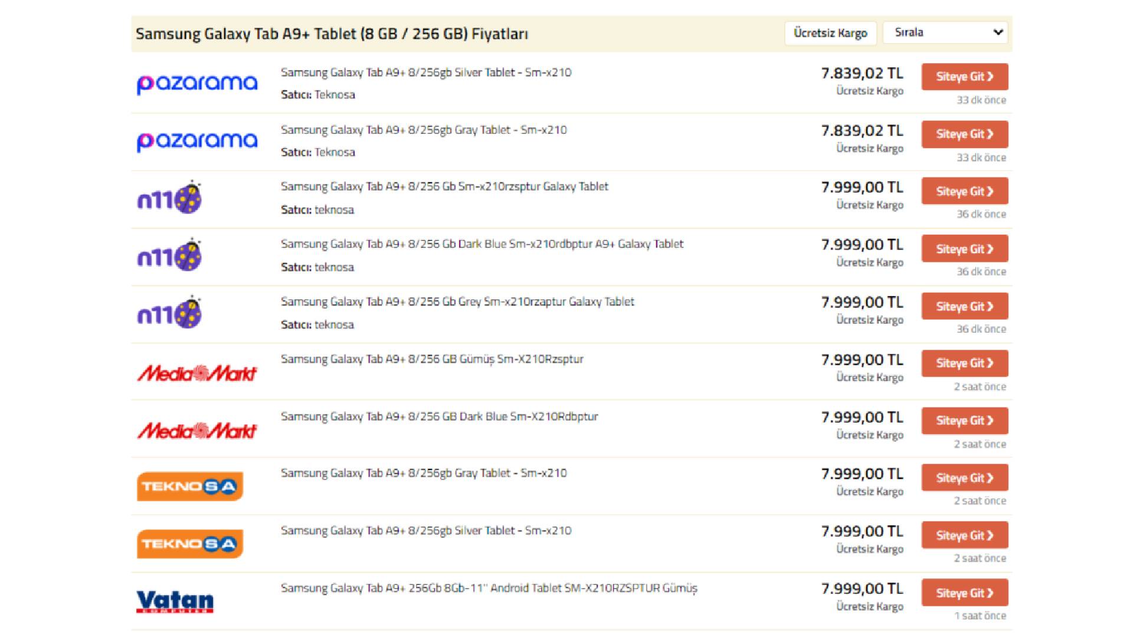This screenshot has width=1133, height=637.
Task: Open the n11 logo on the Sm-x210rzsptur row
Action: click(169, 197)
